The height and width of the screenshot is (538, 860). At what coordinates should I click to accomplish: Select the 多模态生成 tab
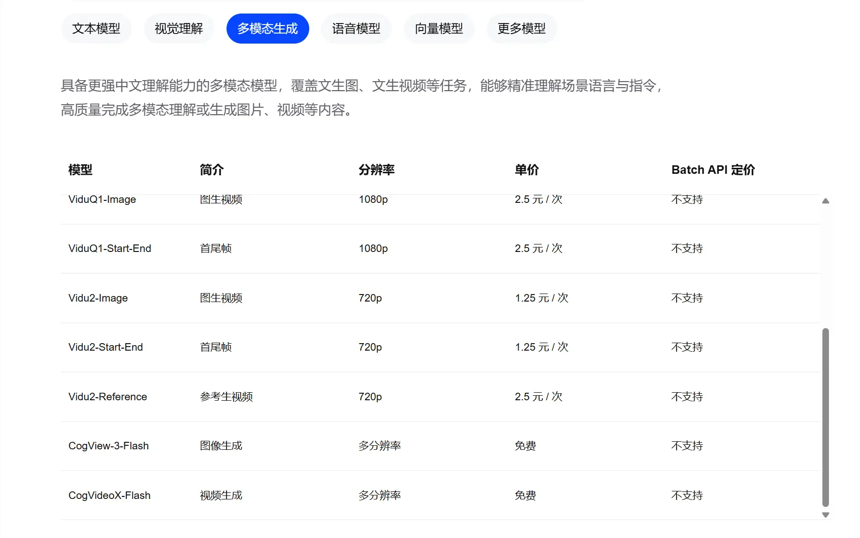268,29
